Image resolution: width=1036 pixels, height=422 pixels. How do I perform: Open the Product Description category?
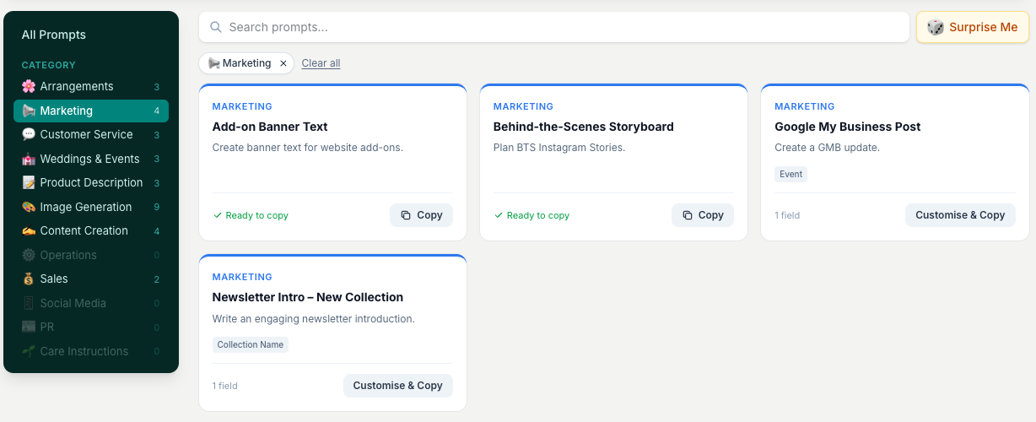point(91,182)
